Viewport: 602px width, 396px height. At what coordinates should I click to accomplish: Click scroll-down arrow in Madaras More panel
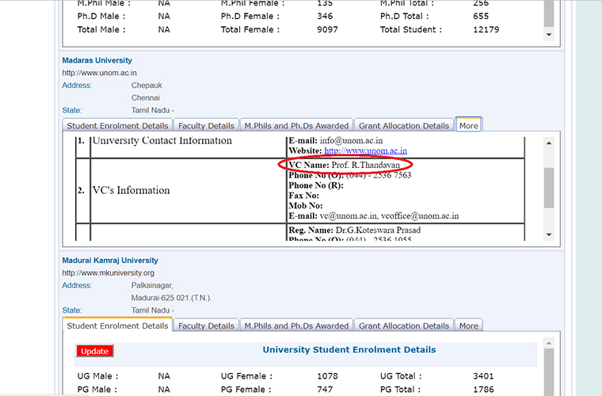point(549,234)
